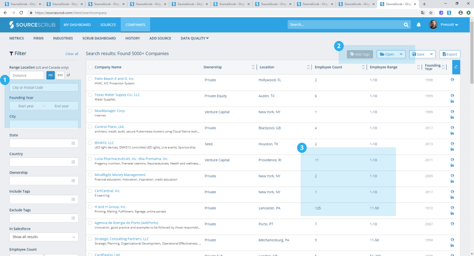This screenshot has height=256, width=474.
Task: Click the search magnifier icon
Action: (x=406, y=25)
